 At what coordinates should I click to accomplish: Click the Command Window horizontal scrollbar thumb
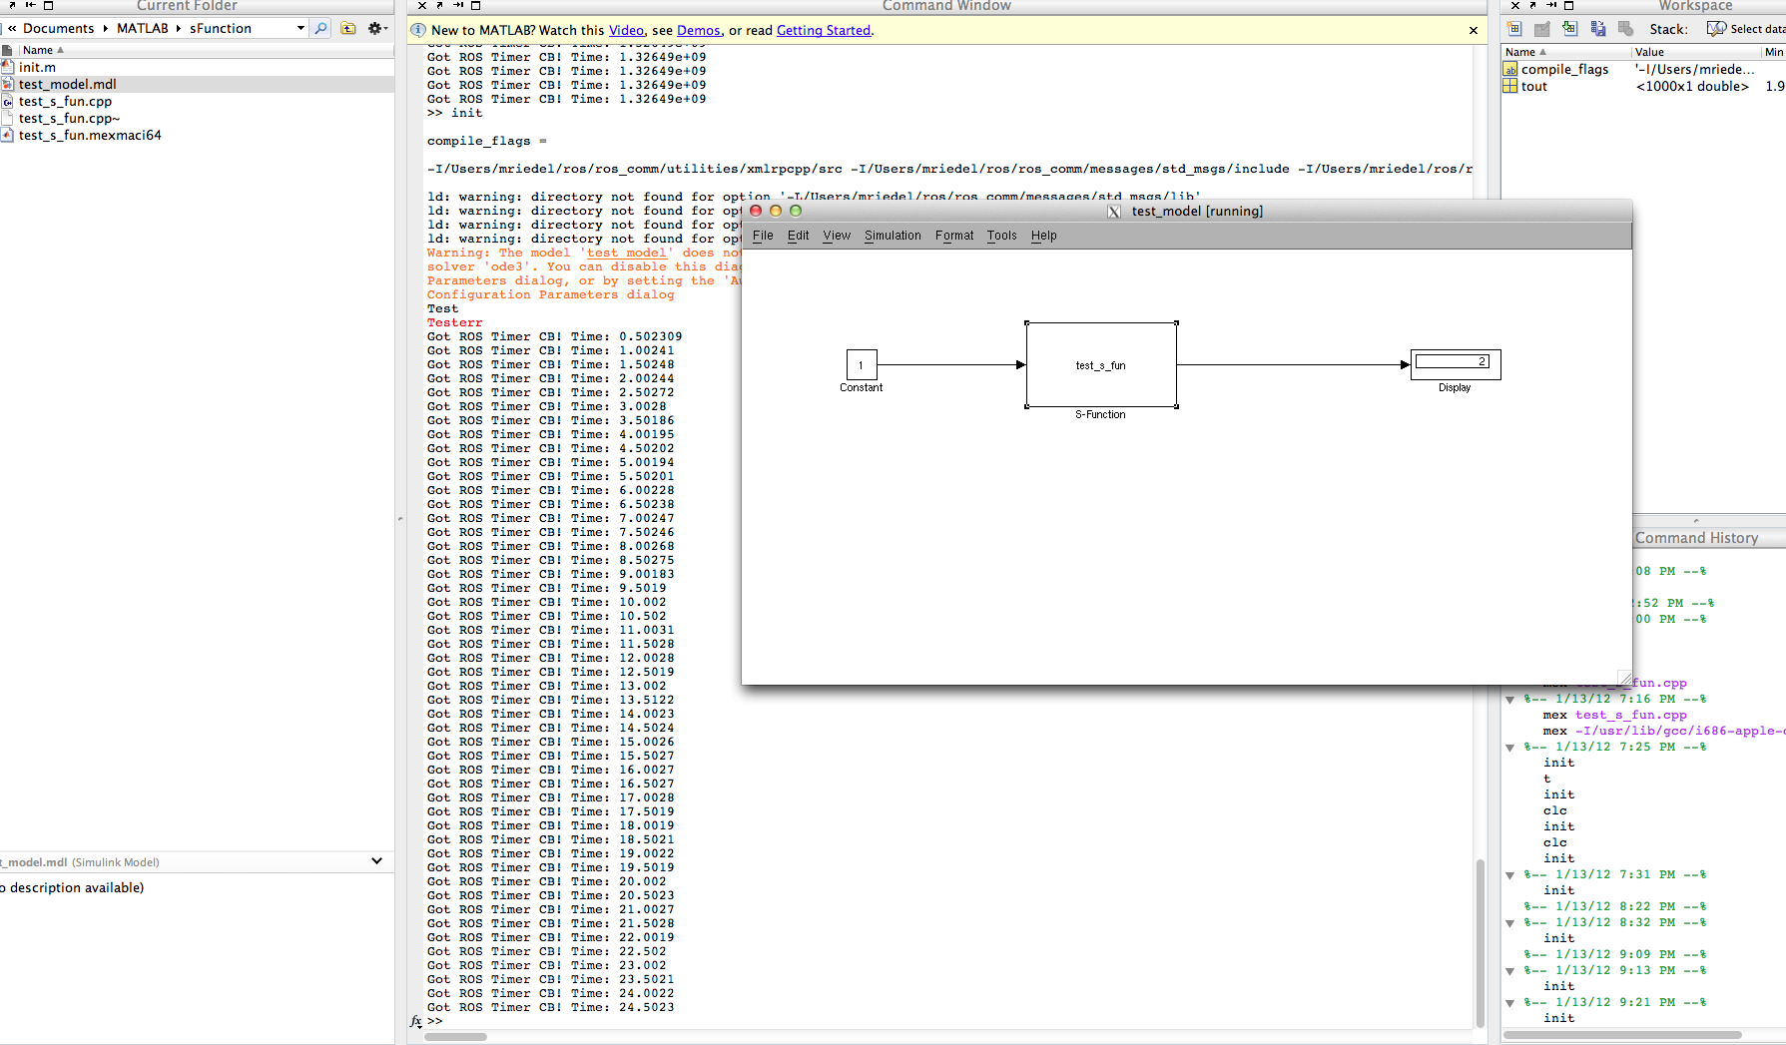coord(455,1036)
